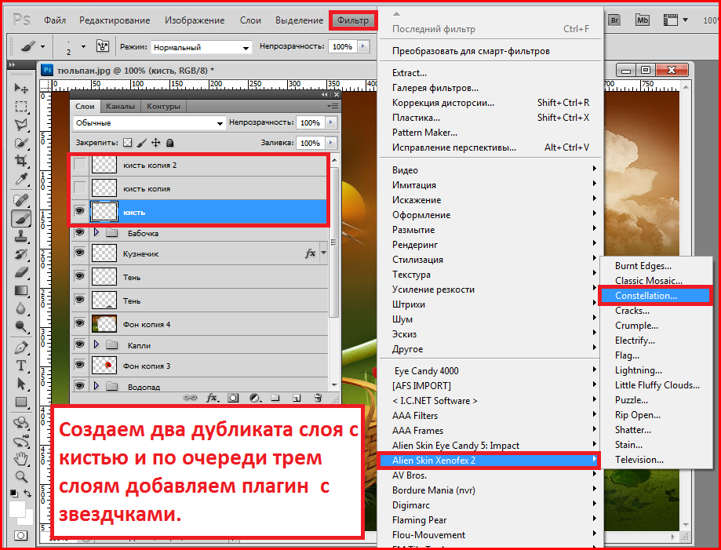This screenshot has width=721, height=550.
Task: Select the Healing Brush tool
Action: (x=20, y=201)
